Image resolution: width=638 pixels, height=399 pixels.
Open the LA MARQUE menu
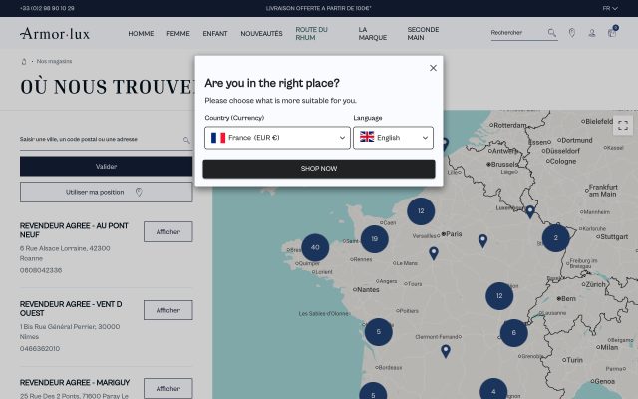click(372, 33)
